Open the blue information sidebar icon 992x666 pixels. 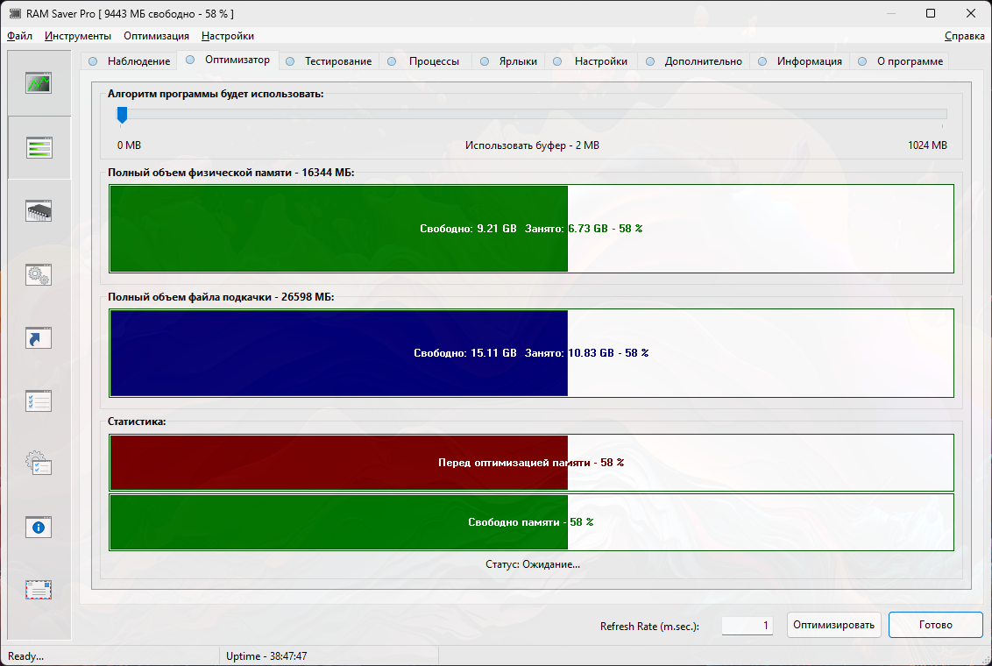[39, 527]
